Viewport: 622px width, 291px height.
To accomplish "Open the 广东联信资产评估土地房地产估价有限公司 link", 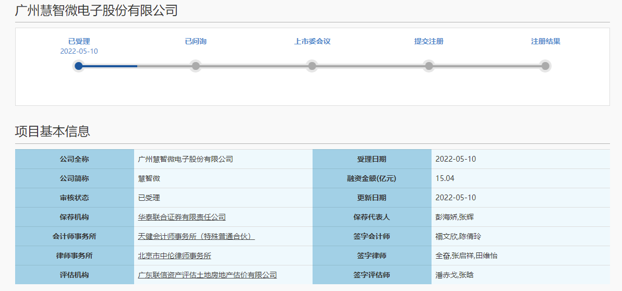I will 207,275.
